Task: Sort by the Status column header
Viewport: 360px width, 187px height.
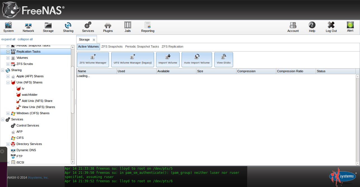Action: pyautogui.click(x=336, y=71)
